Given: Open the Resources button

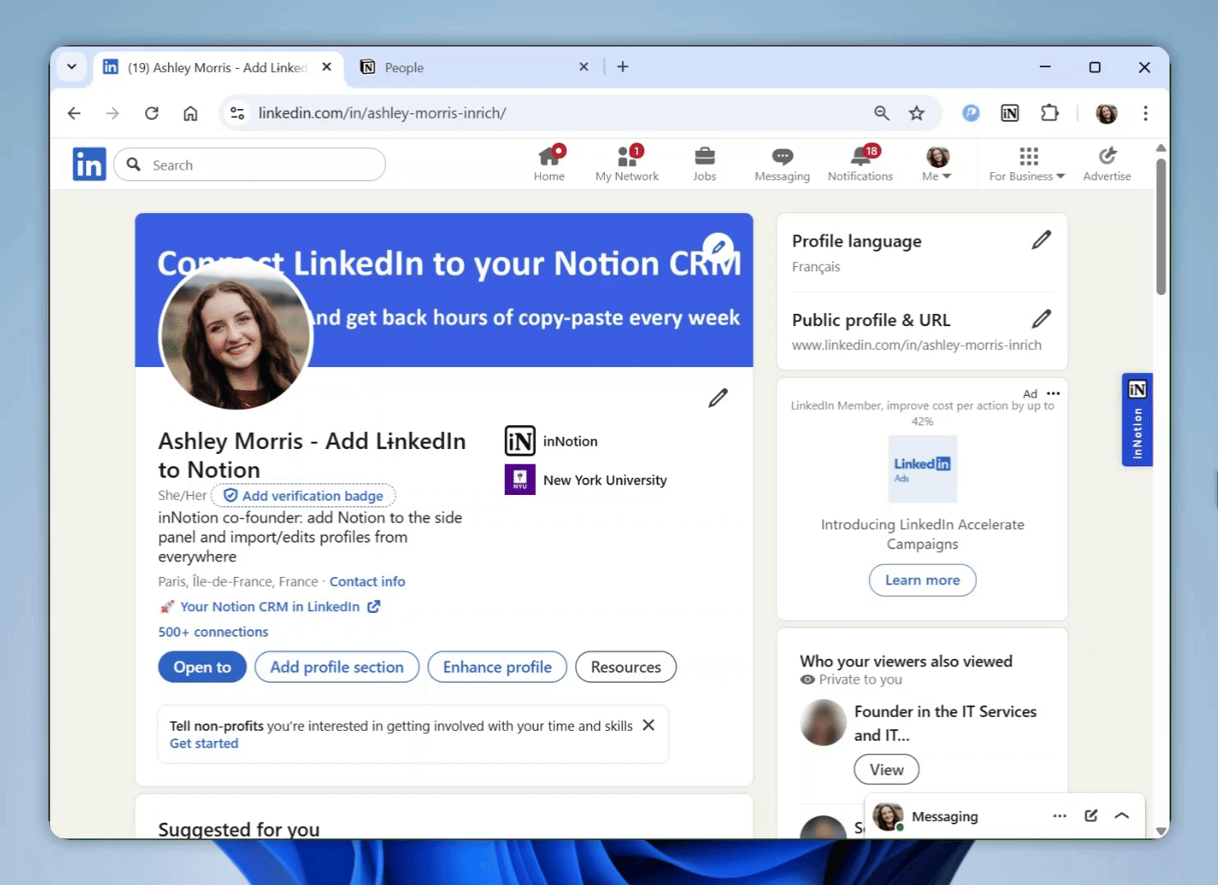Looking at the screenshot, I should 626,667.
